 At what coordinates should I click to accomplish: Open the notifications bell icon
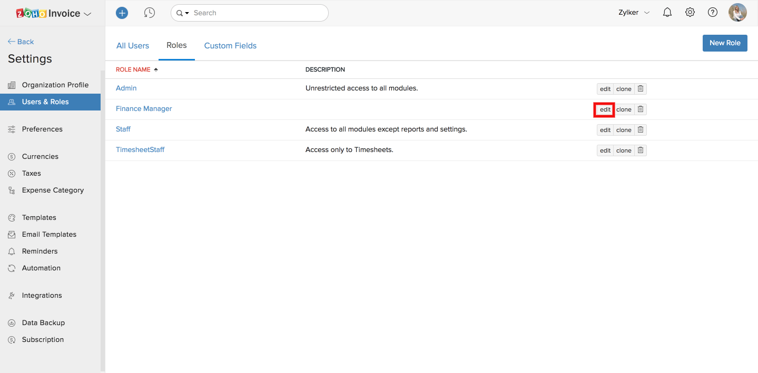coord(667,13)
